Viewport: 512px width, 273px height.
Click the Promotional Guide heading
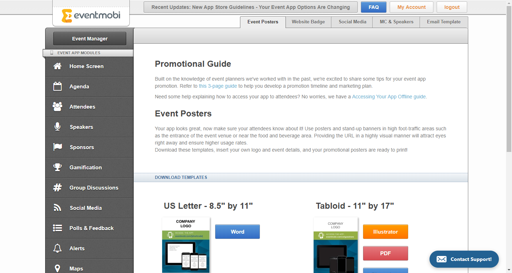point(193,64)
